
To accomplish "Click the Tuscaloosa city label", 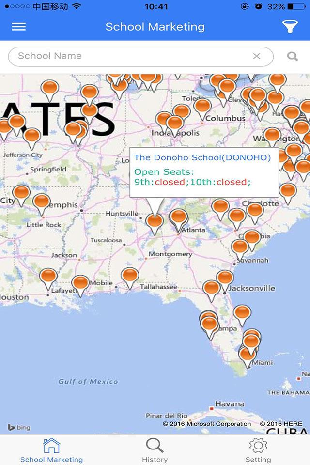I will point(106,240).
